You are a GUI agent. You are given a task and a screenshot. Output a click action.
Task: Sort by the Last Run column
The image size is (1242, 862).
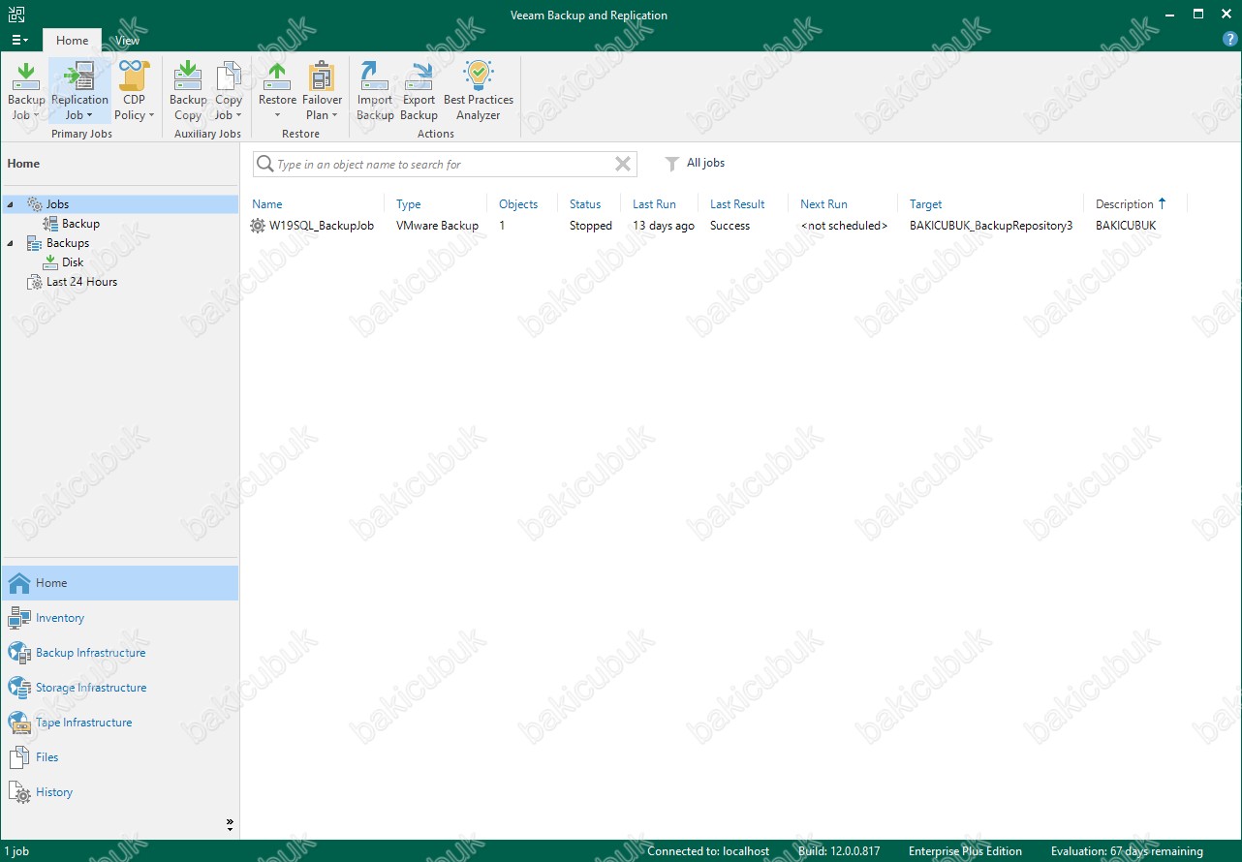tap(654, 204)
